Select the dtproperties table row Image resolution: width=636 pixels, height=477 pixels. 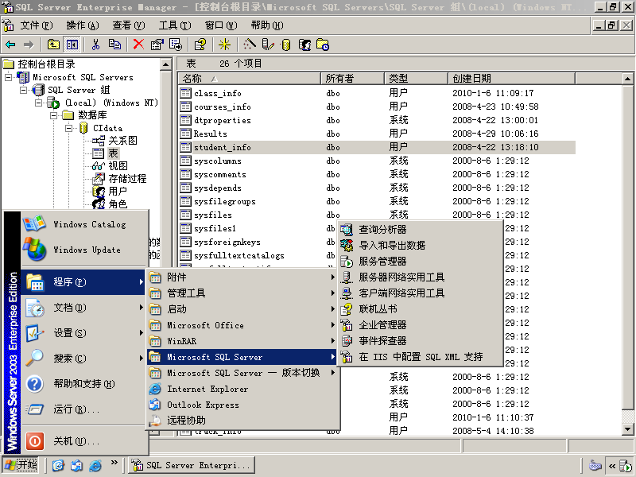(377, 120)
